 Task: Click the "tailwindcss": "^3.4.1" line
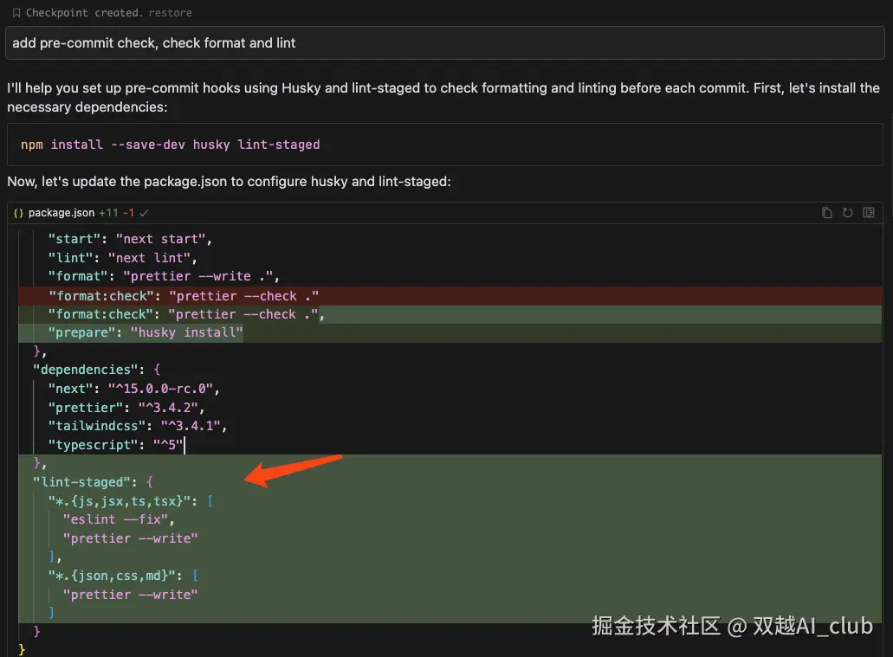(137, 426)
